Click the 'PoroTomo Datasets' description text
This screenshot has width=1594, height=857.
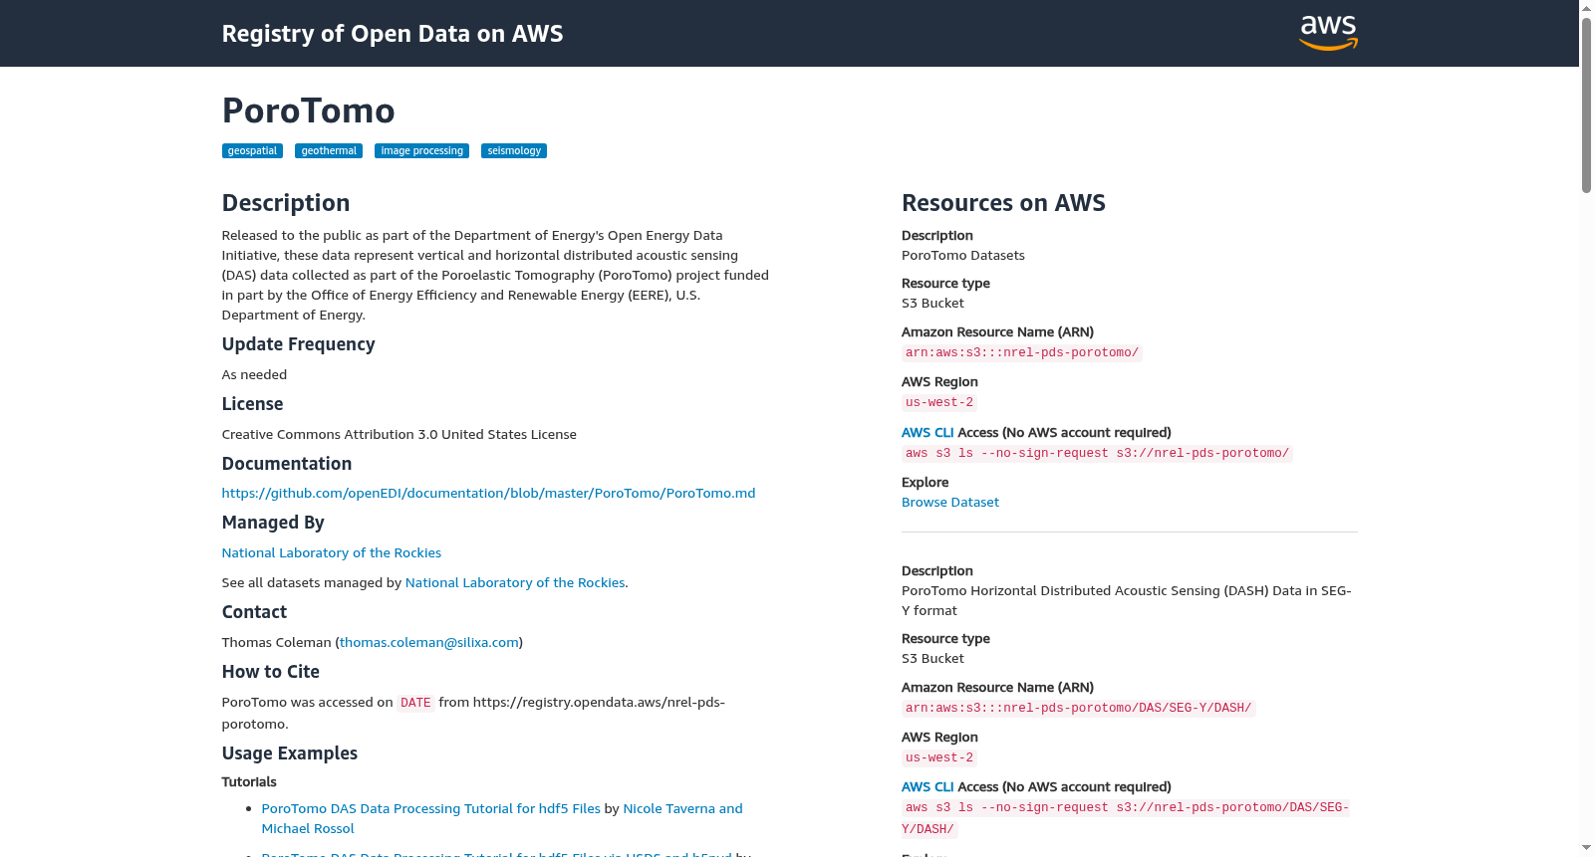point(963,255)
